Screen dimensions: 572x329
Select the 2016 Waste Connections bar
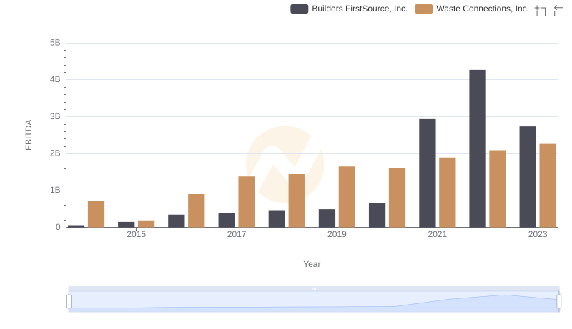point(197,211)
